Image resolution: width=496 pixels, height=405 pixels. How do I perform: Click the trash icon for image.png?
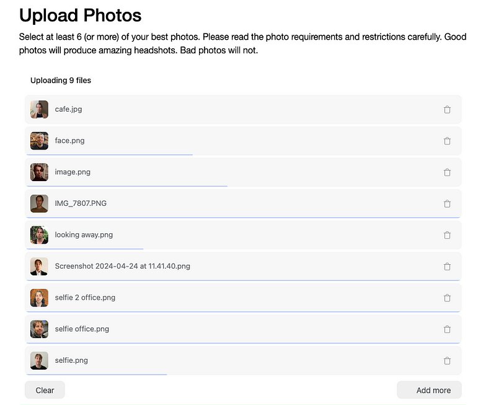447,172
